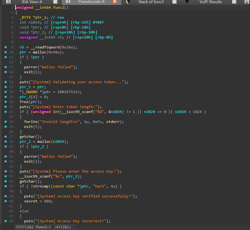Click the "%s" format string
The width and height of the screenshot is (250, 230).
point(57,176)
